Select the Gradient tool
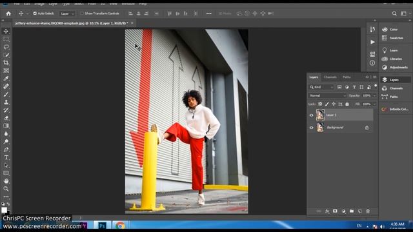Viewport: 413px width, 232px height. [x=6, y=126]
